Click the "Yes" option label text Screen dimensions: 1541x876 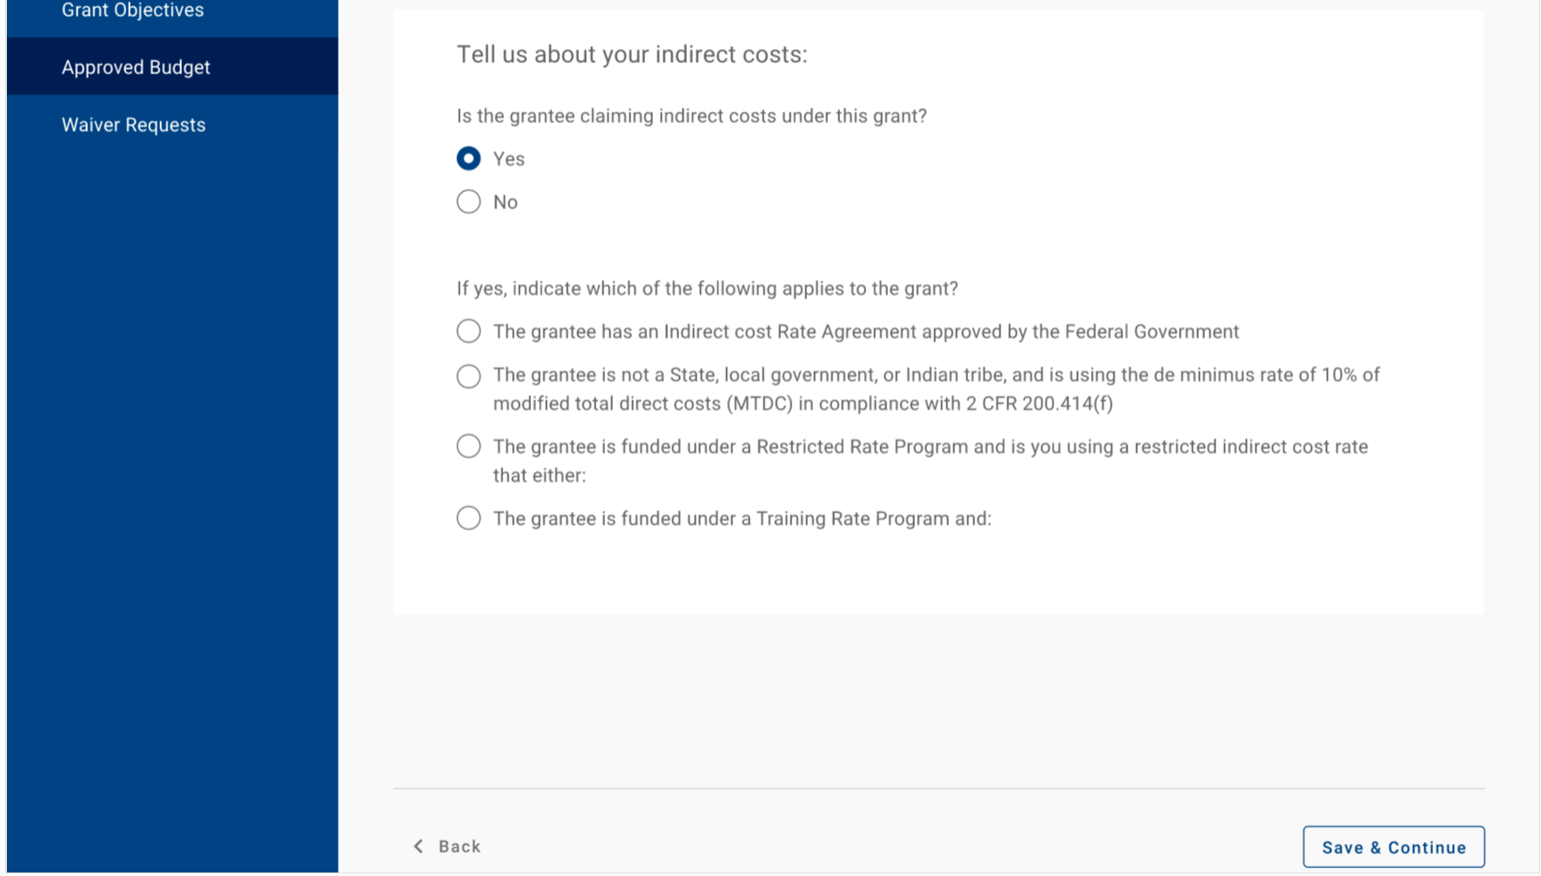(x=508, y=159)
